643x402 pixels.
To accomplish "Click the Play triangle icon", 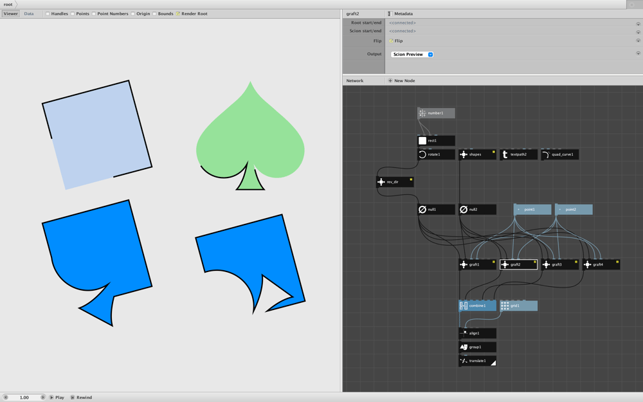I will click(51, 397).
